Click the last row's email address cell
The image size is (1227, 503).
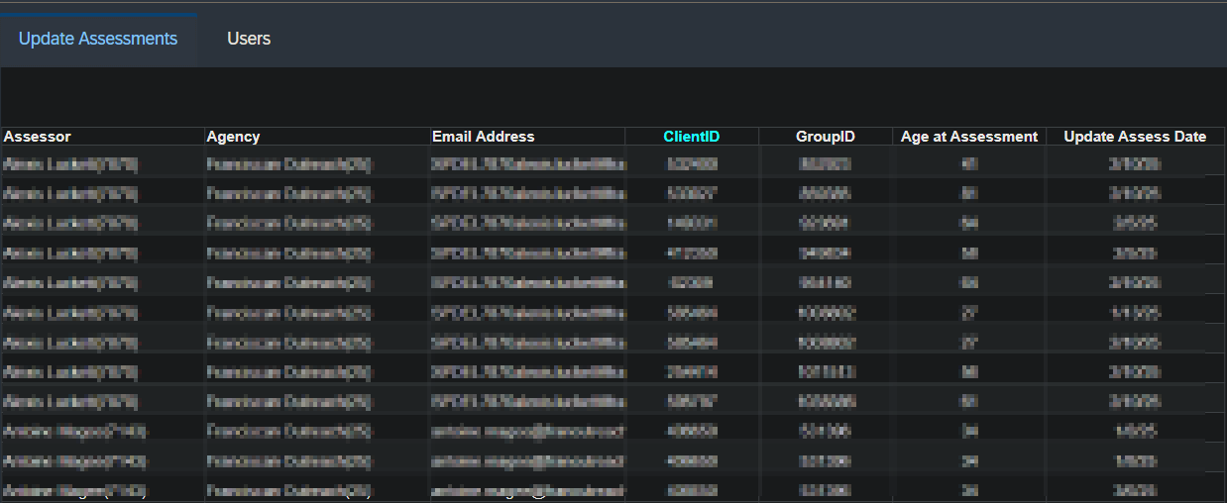tap(528, 490)
